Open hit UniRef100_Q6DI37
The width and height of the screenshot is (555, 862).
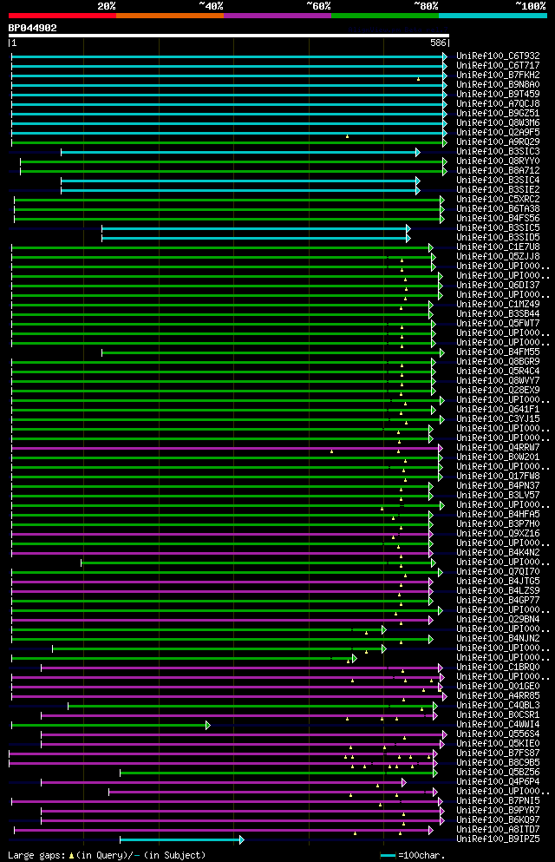click(x=498, y=286)
